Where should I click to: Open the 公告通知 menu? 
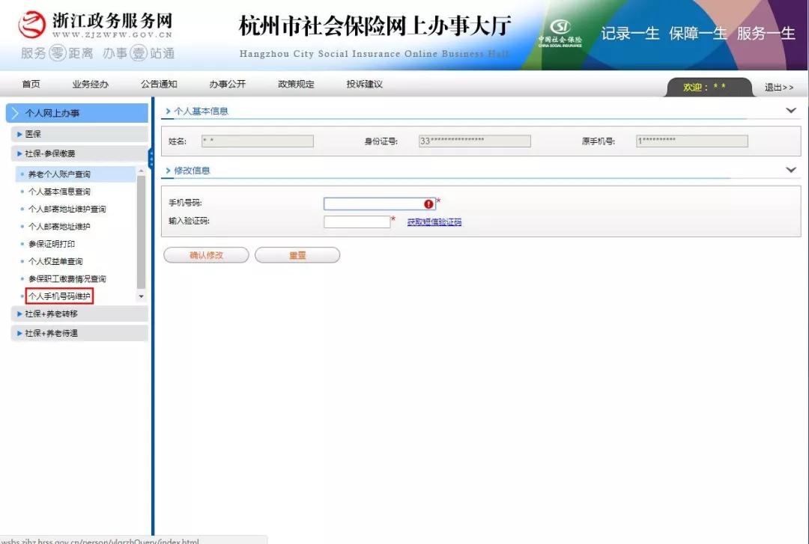click(x=159, y=84)
